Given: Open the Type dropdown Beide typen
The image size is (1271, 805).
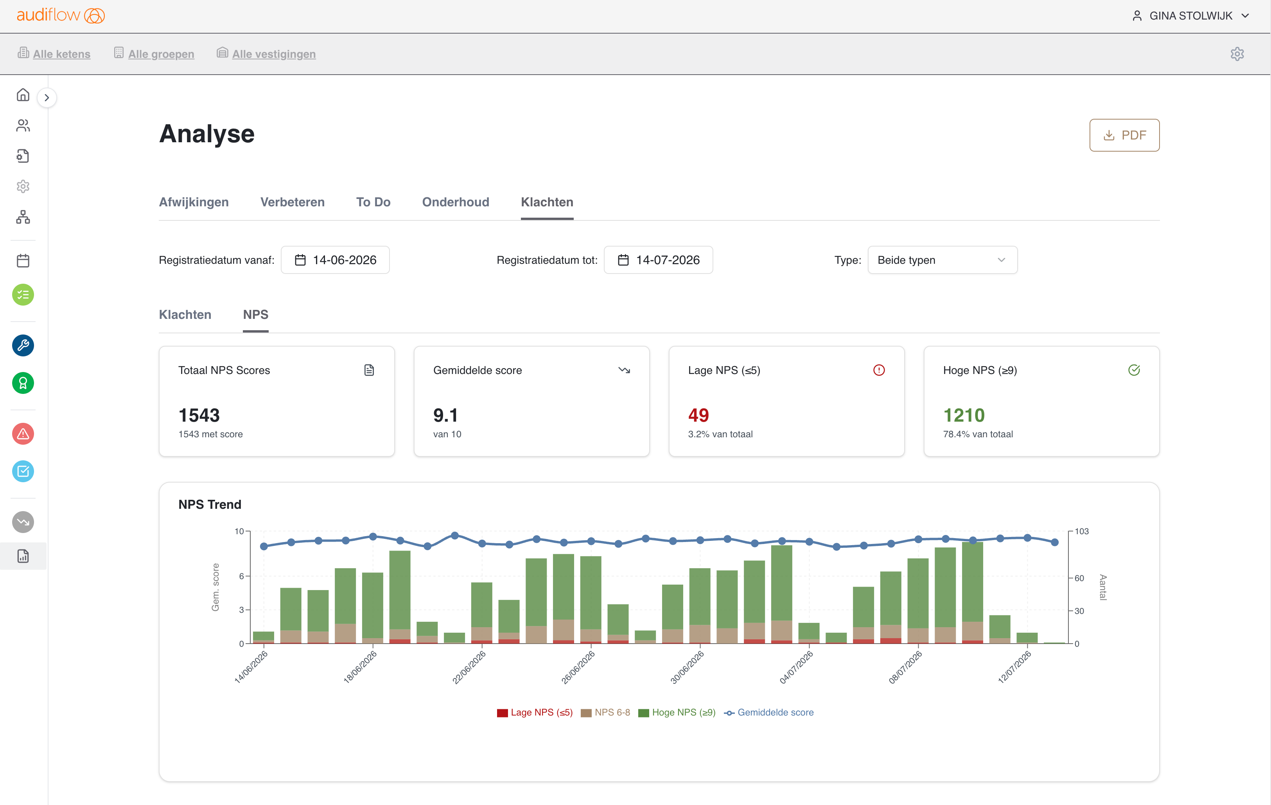Looking at the screenshot, I should [942, 260].
